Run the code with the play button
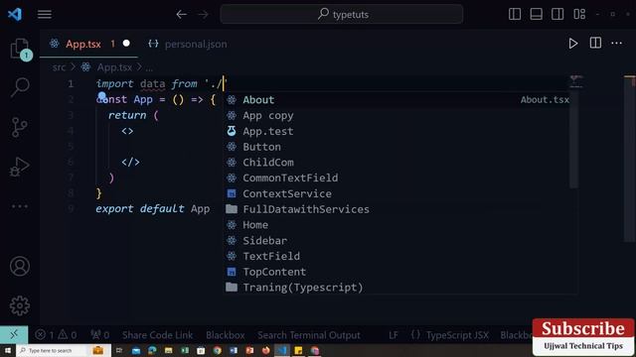 click(x=573, y=44)
